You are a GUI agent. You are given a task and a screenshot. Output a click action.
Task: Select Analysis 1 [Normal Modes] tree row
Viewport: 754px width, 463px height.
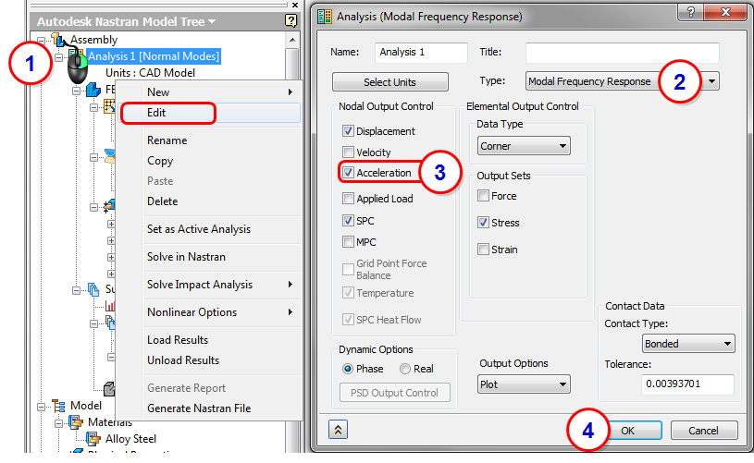coord(153,56)
